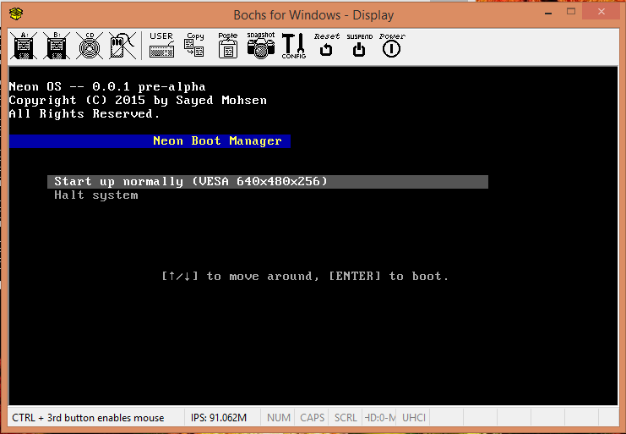Open the CONFIG tools icon
The width and height of the screenshot is (626, 434).
[x=294, y=46]
